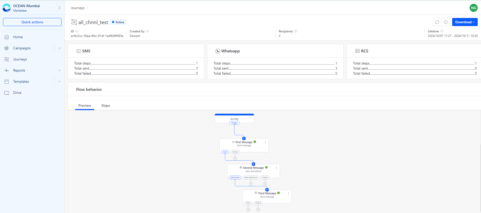The height and width of the screenshot is (213, 481).
Task: Click the Reports pulse icon
Action: coord(7,70)
